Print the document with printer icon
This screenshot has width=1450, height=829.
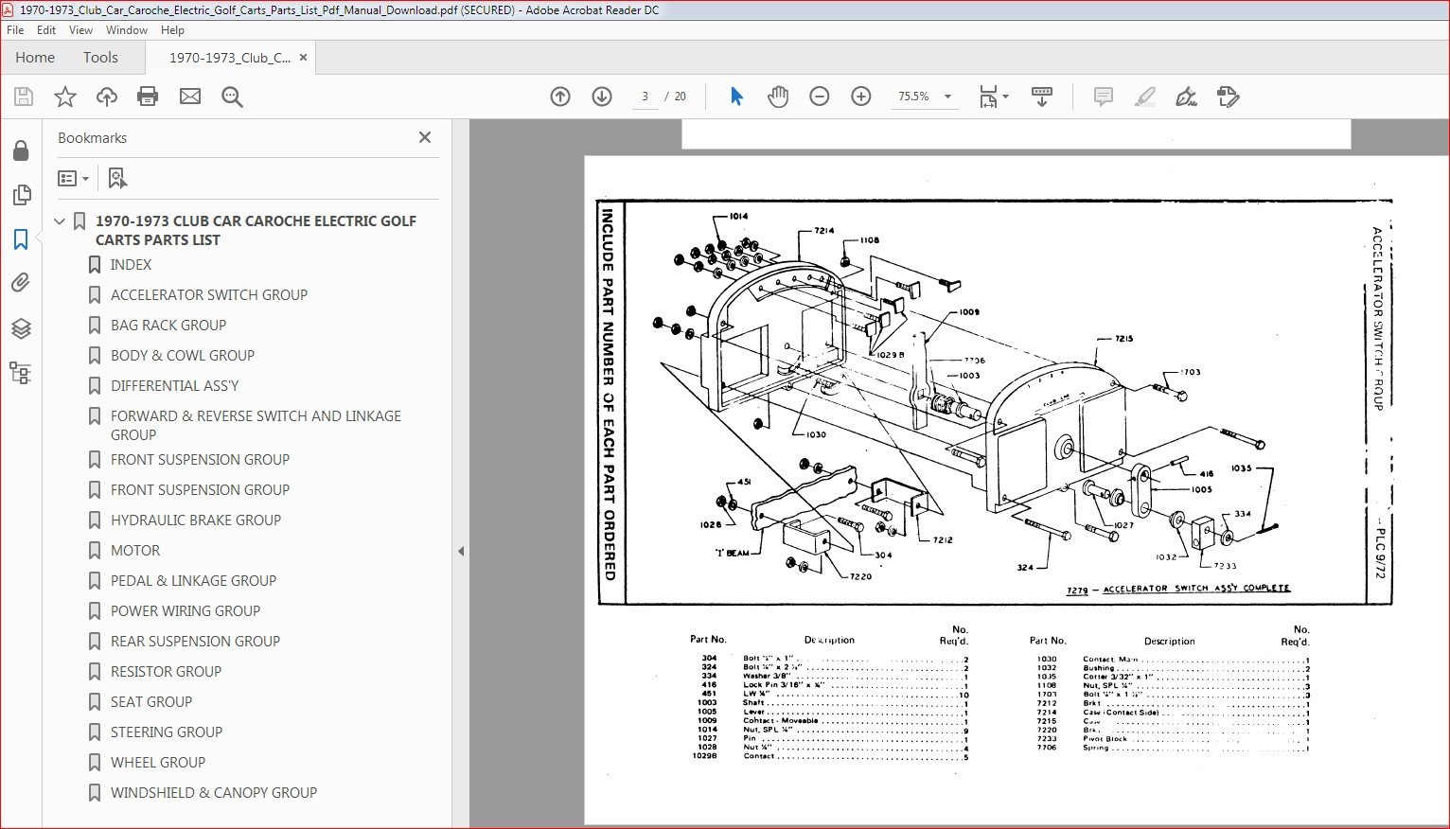pos(148,97)
